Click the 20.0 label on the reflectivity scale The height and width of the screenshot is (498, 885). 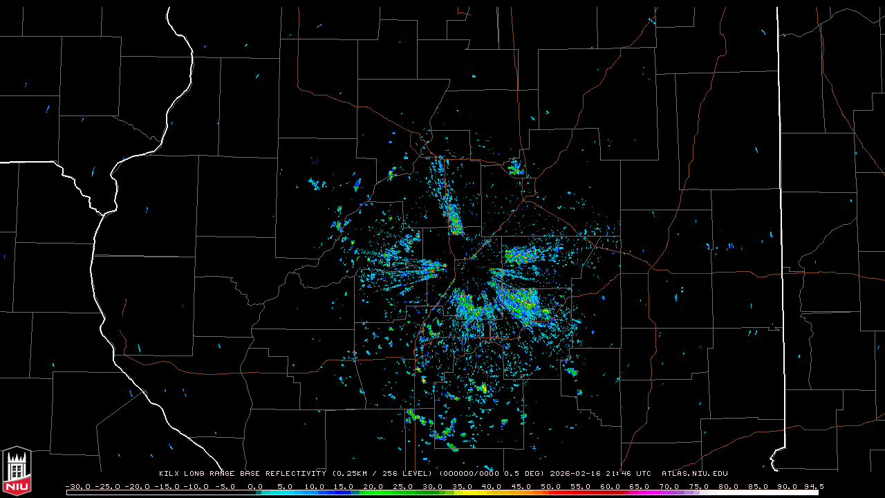click(373, 486)
